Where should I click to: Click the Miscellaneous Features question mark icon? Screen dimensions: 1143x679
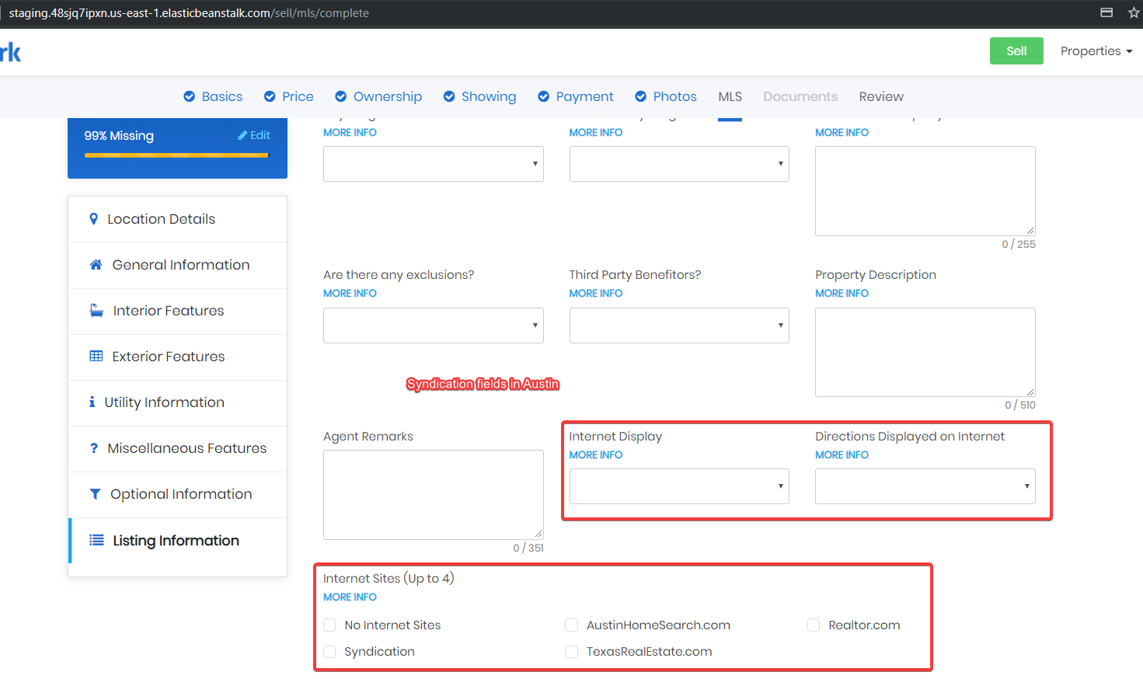(94, 448)
